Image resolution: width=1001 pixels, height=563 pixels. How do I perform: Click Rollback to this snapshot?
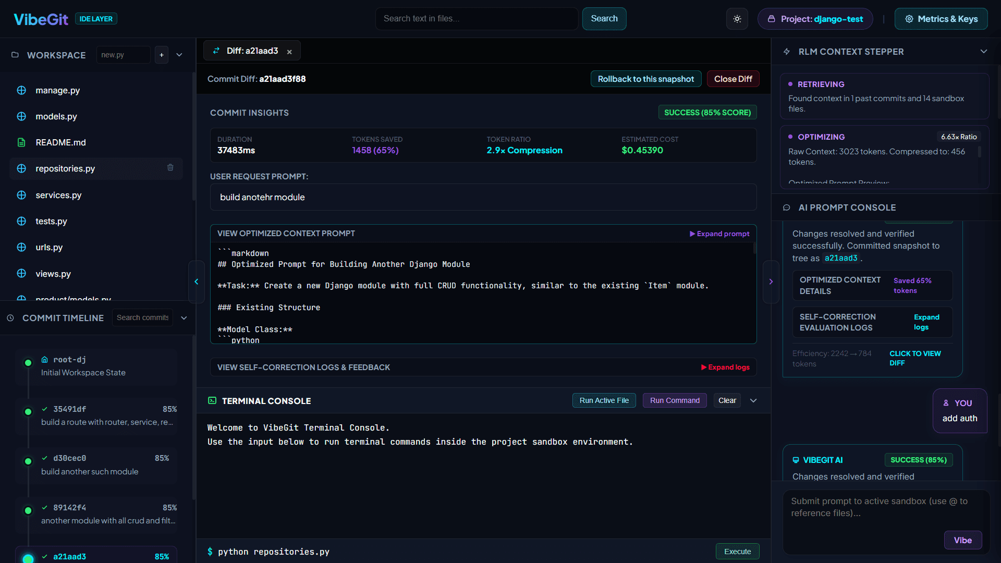646,79
